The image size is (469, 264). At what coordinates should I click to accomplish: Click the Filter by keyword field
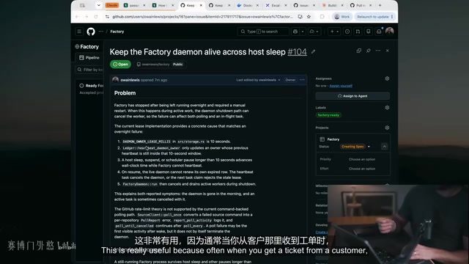coord(89,70)
